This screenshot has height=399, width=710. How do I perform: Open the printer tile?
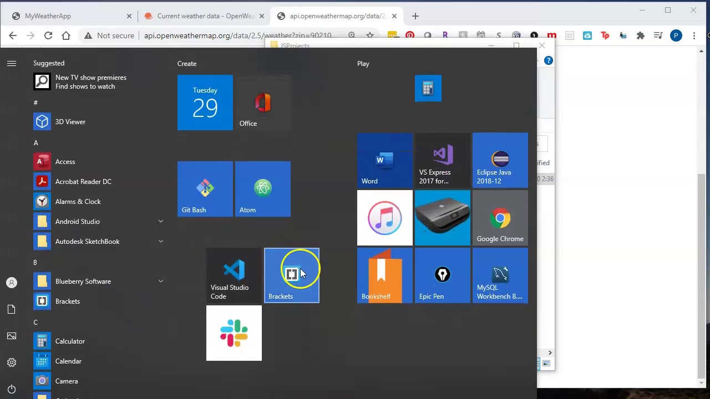click(443, 218)
